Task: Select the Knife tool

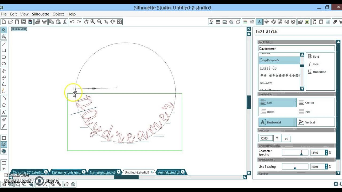Action: pos(4,126)
